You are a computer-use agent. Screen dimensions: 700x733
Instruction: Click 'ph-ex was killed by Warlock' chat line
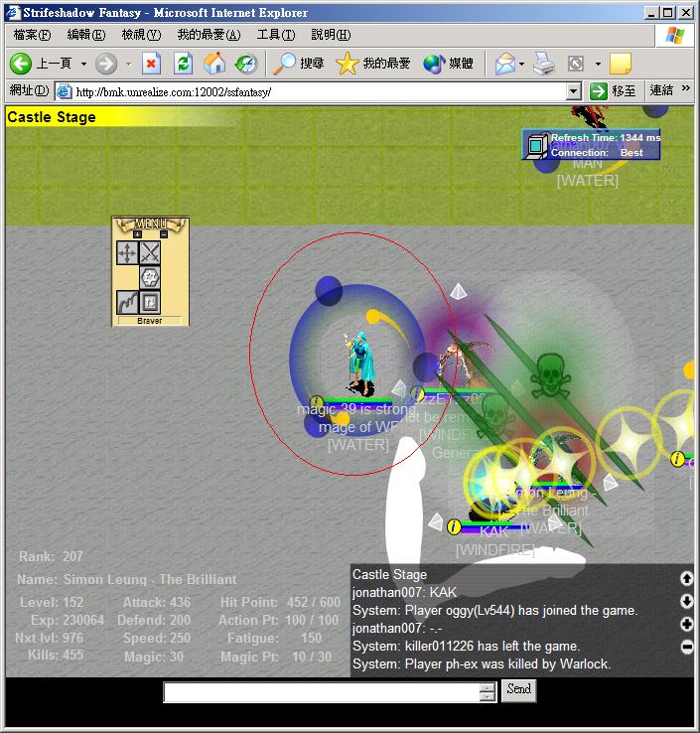(482, 663)
